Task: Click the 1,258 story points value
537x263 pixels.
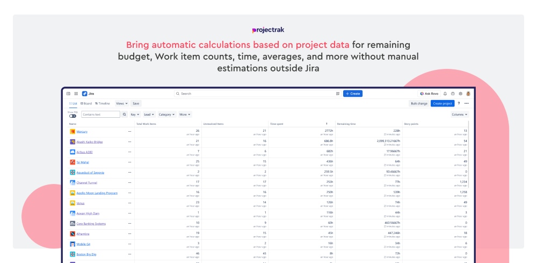Action: tap(463, 193)
